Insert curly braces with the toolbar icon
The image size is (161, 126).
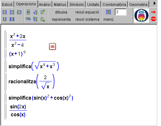19,12
